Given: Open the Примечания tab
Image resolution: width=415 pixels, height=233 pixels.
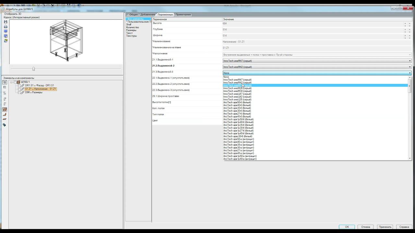Looking at the screenshot, I should point(183,15).
